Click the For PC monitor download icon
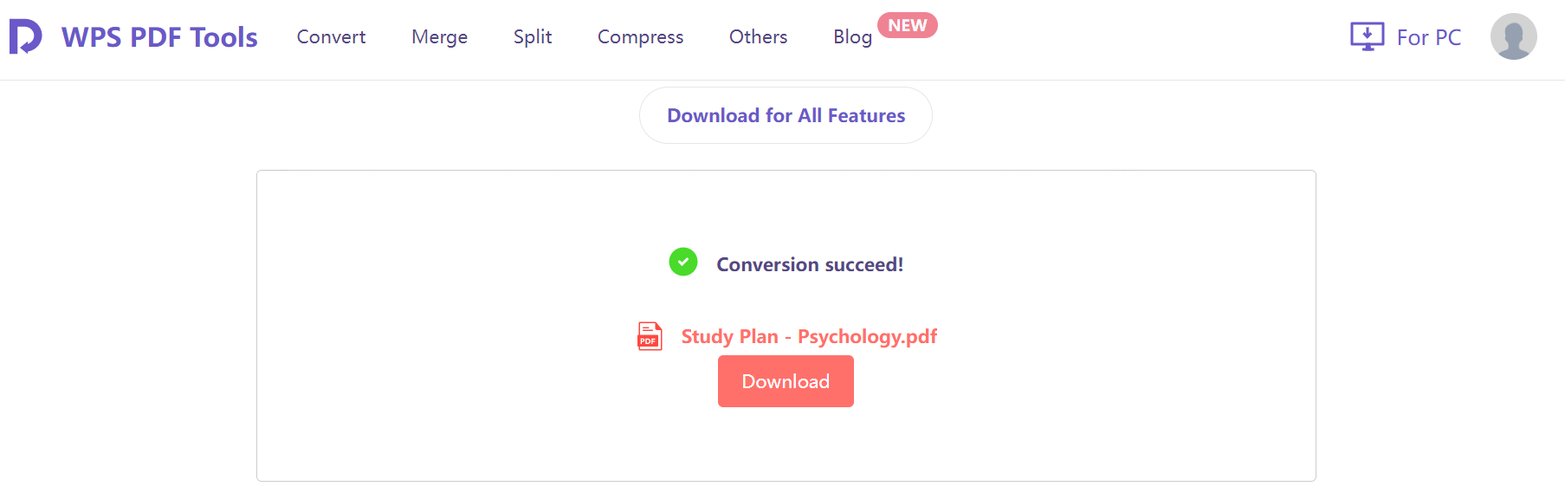Viewport: 1565px width, 493px height. (1367, 36)
